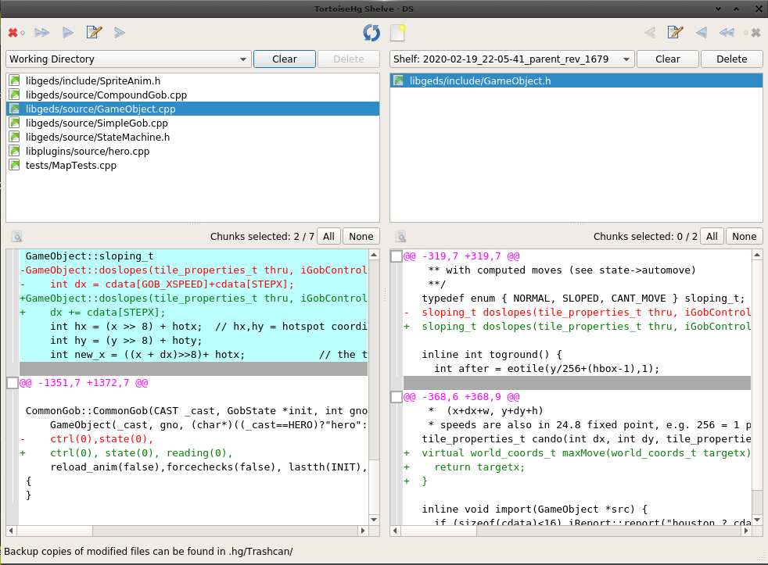Select libplugins/source/hero.cpp file
The width and height of the screenshot is (768, 565).
tap(192, 152)
